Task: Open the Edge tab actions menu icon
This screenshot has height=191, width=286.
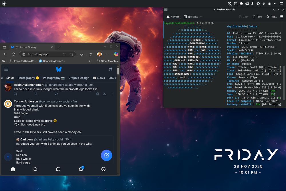Action: pos(5,47)
